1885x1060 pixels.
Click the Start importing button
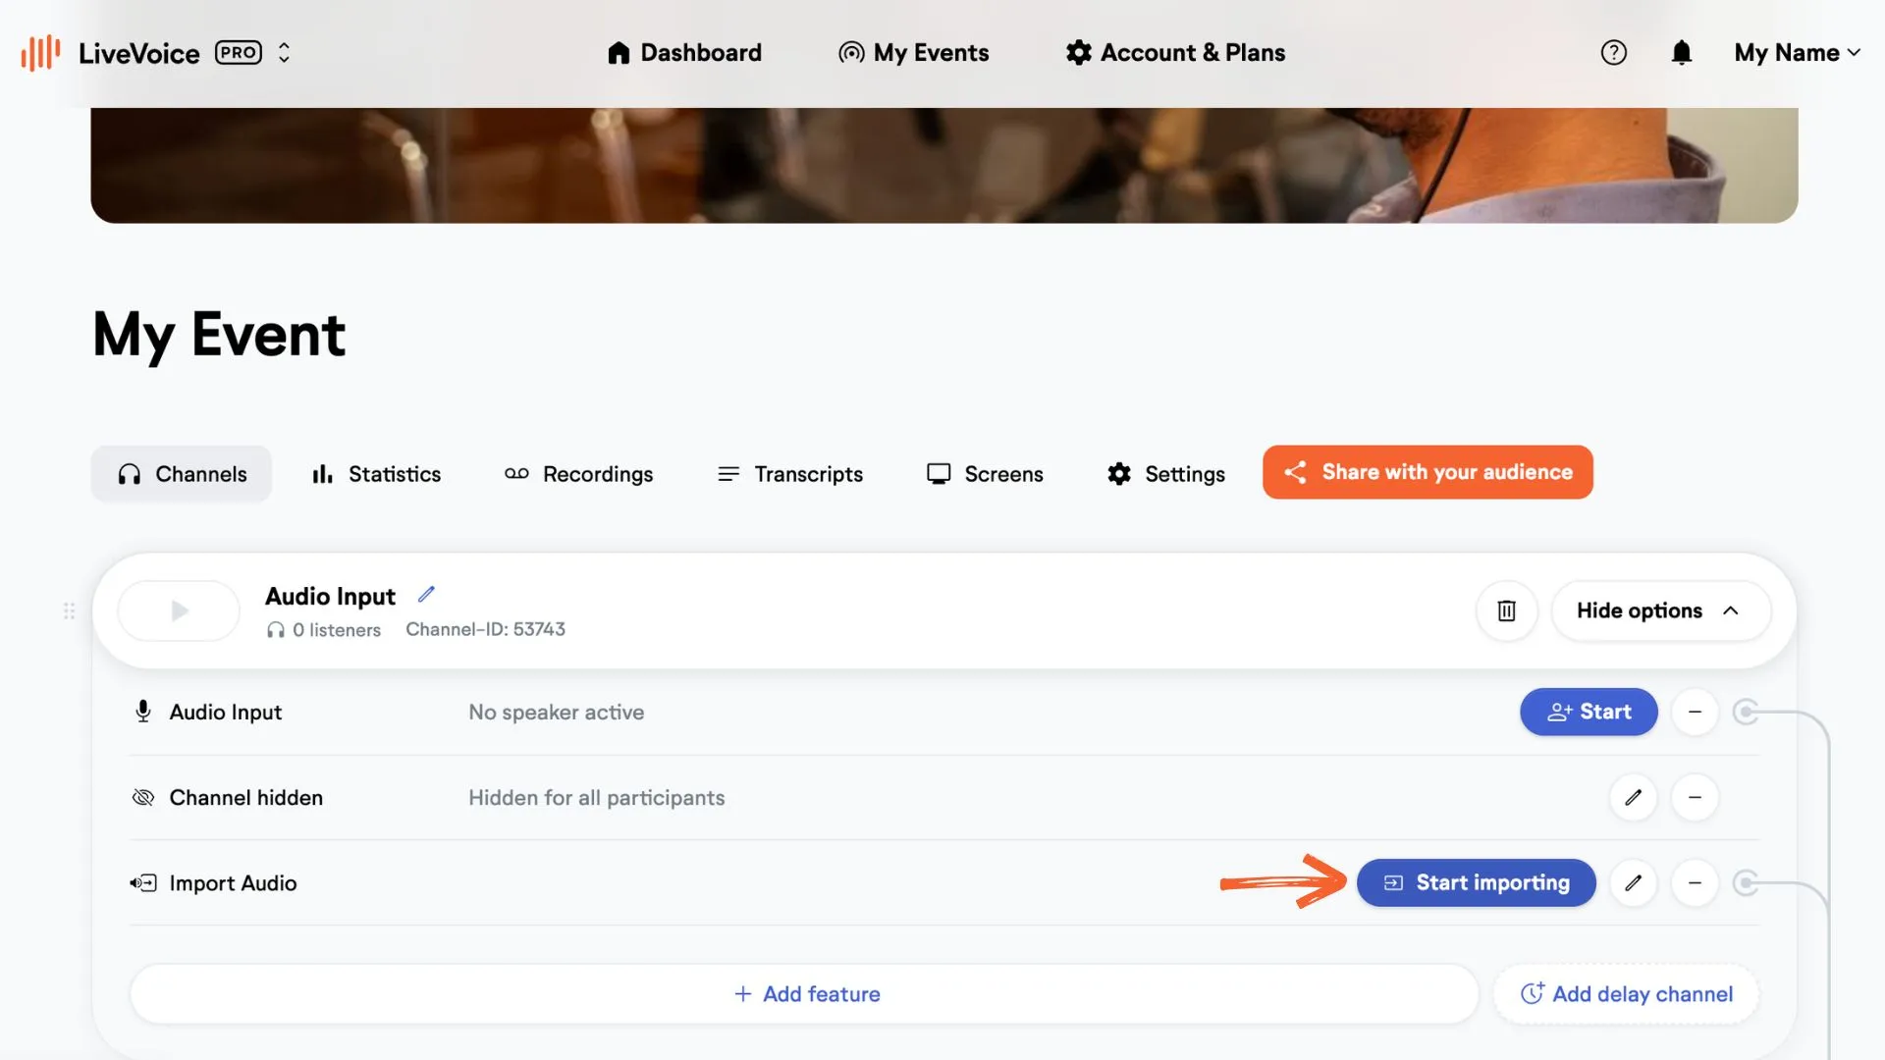click(x=1476, y=882)
